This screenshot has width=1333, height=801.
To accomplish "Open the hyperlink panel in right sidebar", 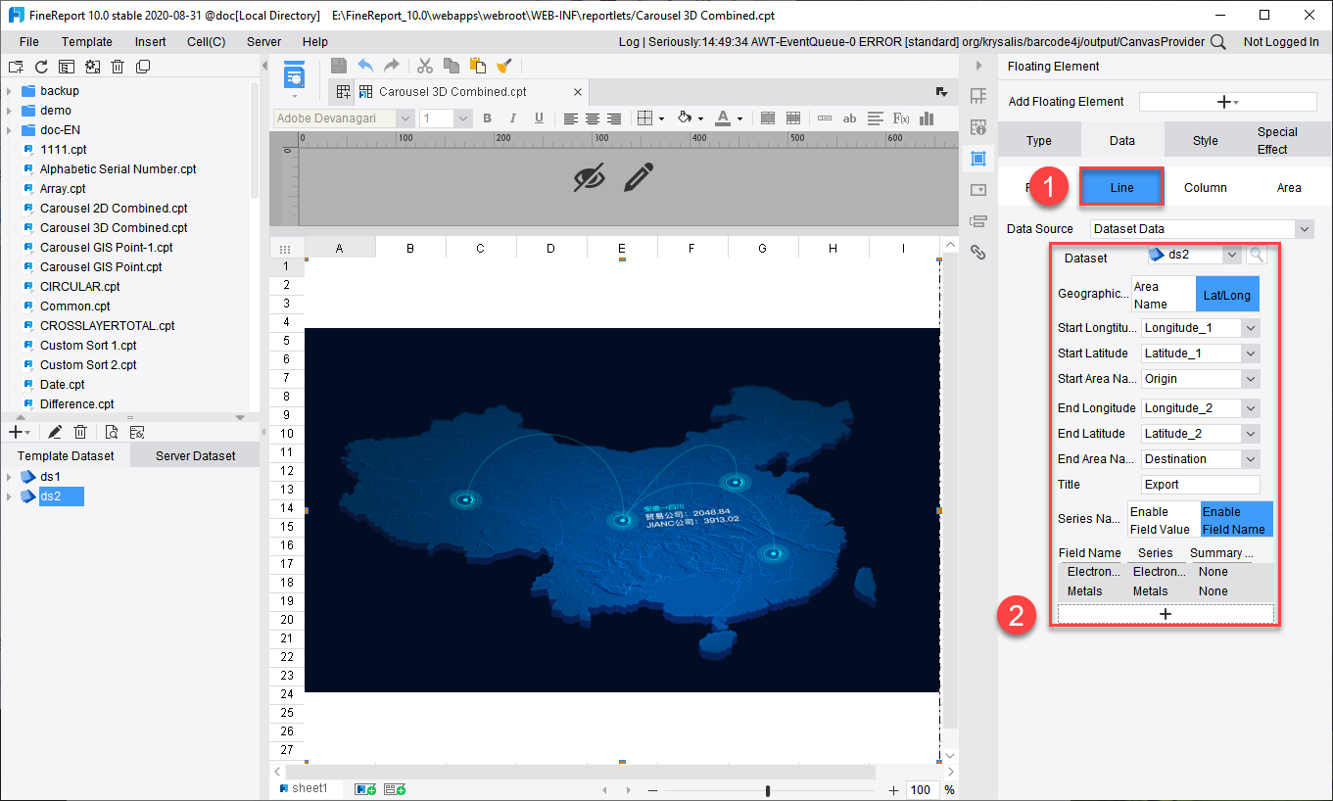I will [977, 253].
